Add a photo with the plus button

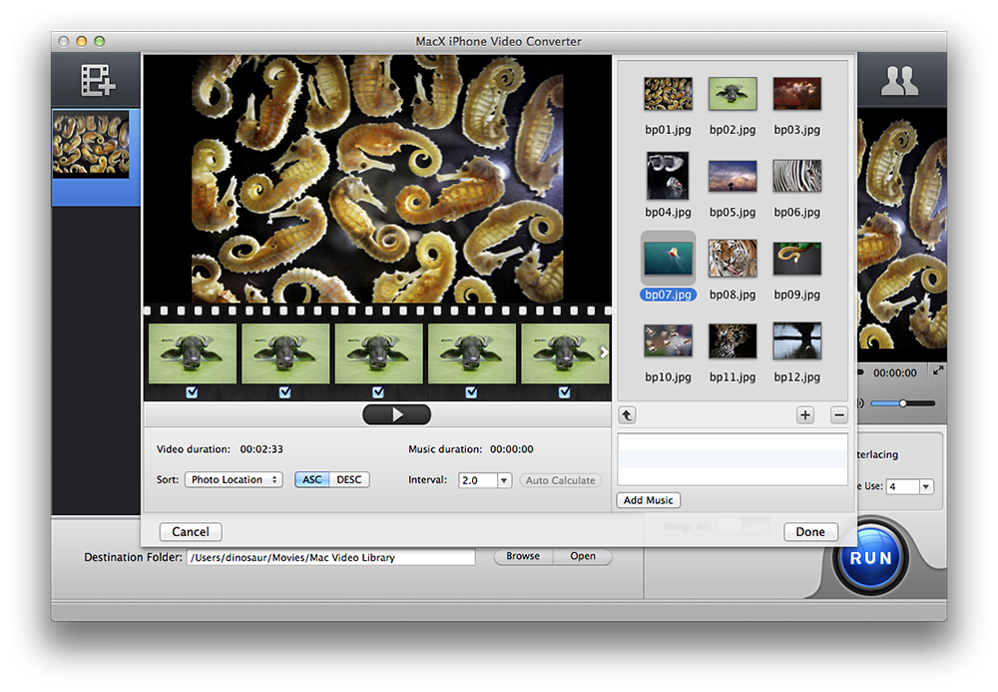click(x=805, y=415)
